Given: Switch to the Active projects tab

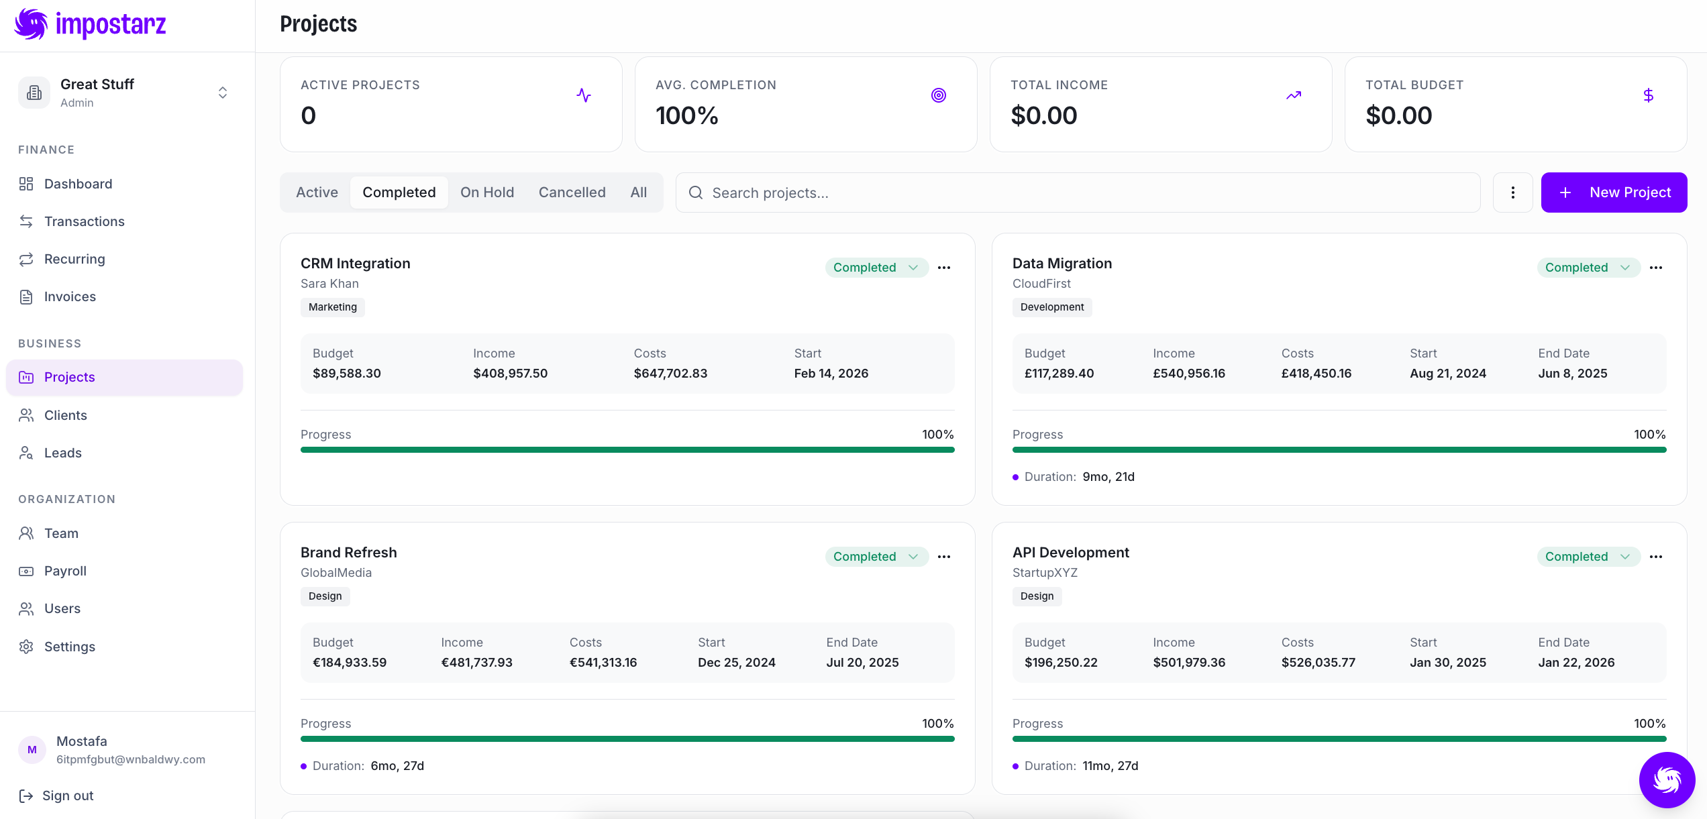Looking at the screenshot, I should (x=317, y=193).
